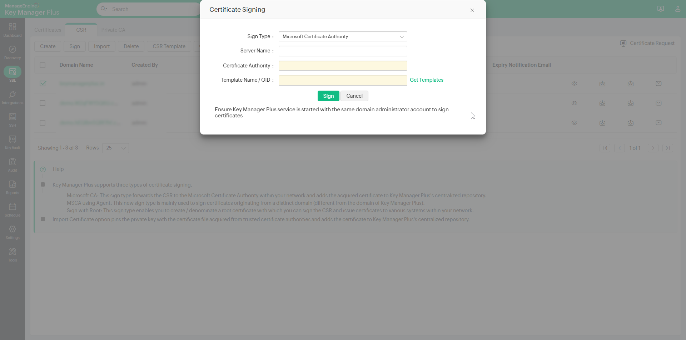Close the Certificate Signing dialog
Screen dimensions: 686x340
(x=472, y=10)
